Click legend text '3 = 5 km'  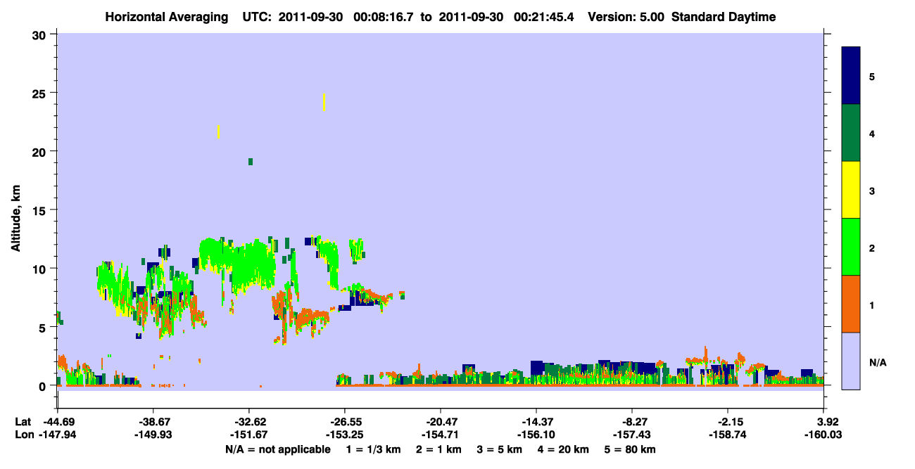click(x=500, y=449)
